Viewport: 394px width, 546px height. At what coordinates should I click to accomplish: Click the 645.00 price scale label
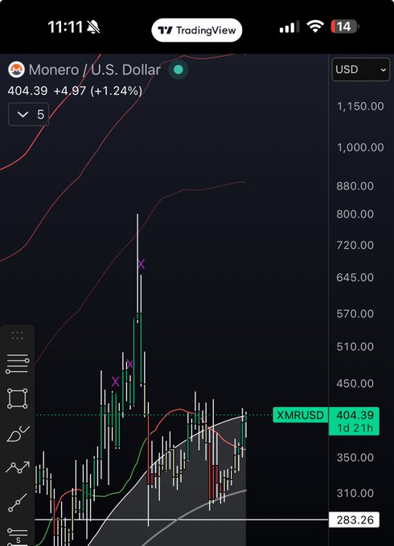[355, 278]
